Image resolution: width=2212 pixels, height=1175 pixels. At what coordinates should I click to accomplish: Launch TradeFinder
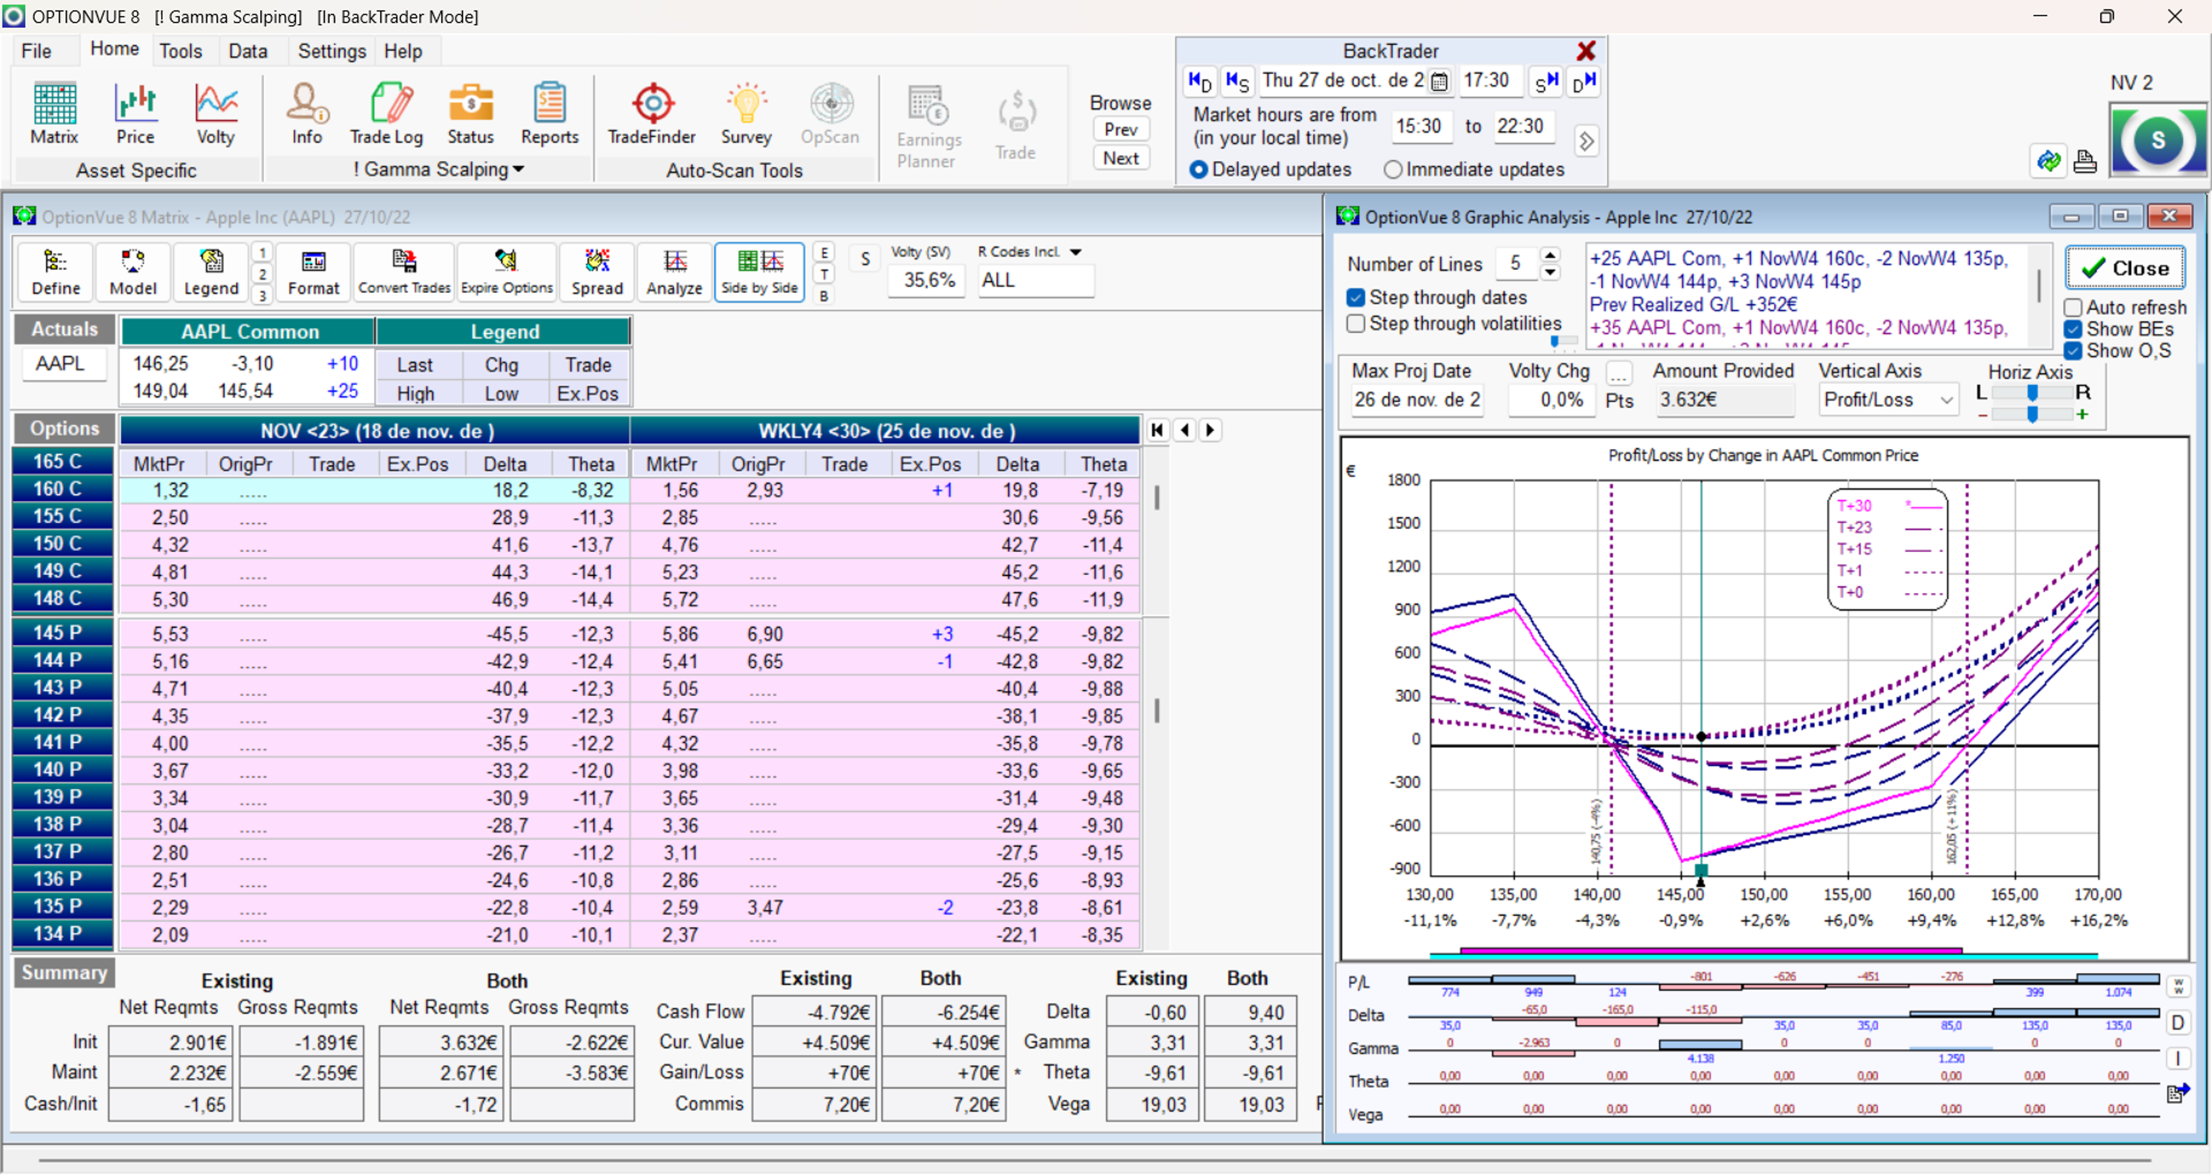[x=652, y=113]
